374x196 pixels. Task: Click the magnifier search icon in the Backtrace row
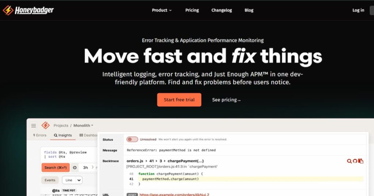point(349,161)
